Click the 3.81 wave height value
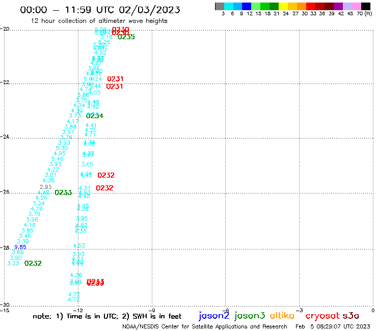The height and width of the screenshot is (331, 377). pyautogui.click(x=50, y=175)
